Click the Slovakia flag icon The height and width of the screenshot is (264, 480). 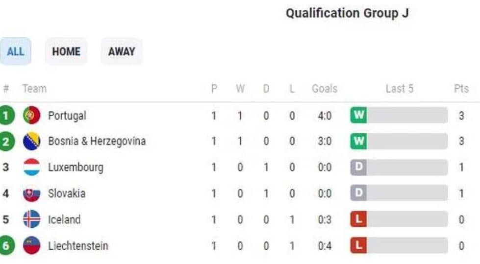pyautogui.click(x=31, y=193)
